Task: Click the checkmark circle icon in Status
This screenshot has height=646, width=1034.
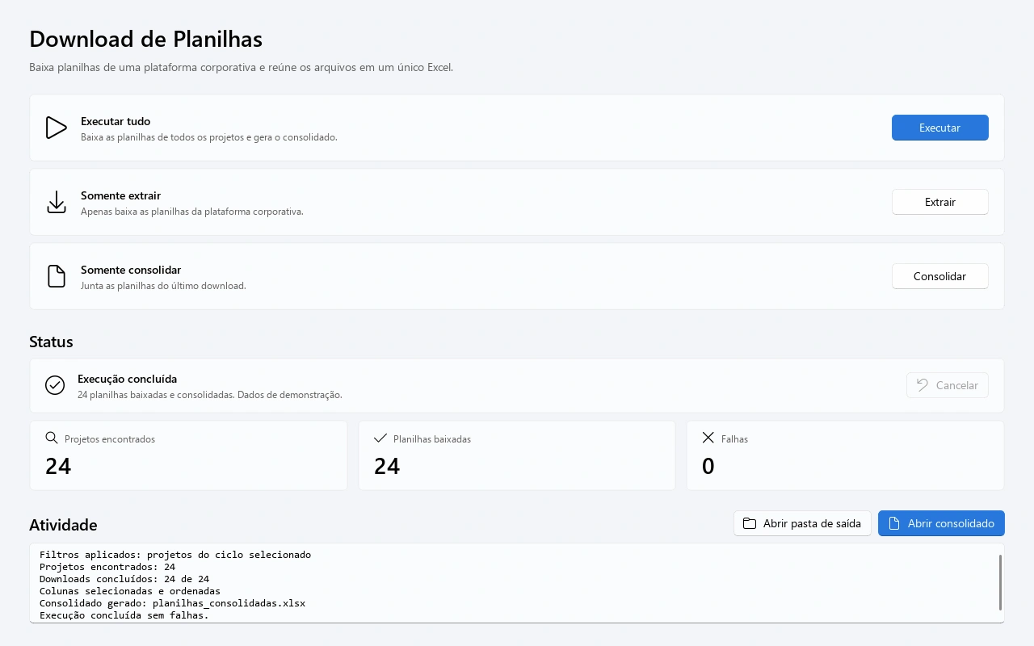Action: [55, 385]
